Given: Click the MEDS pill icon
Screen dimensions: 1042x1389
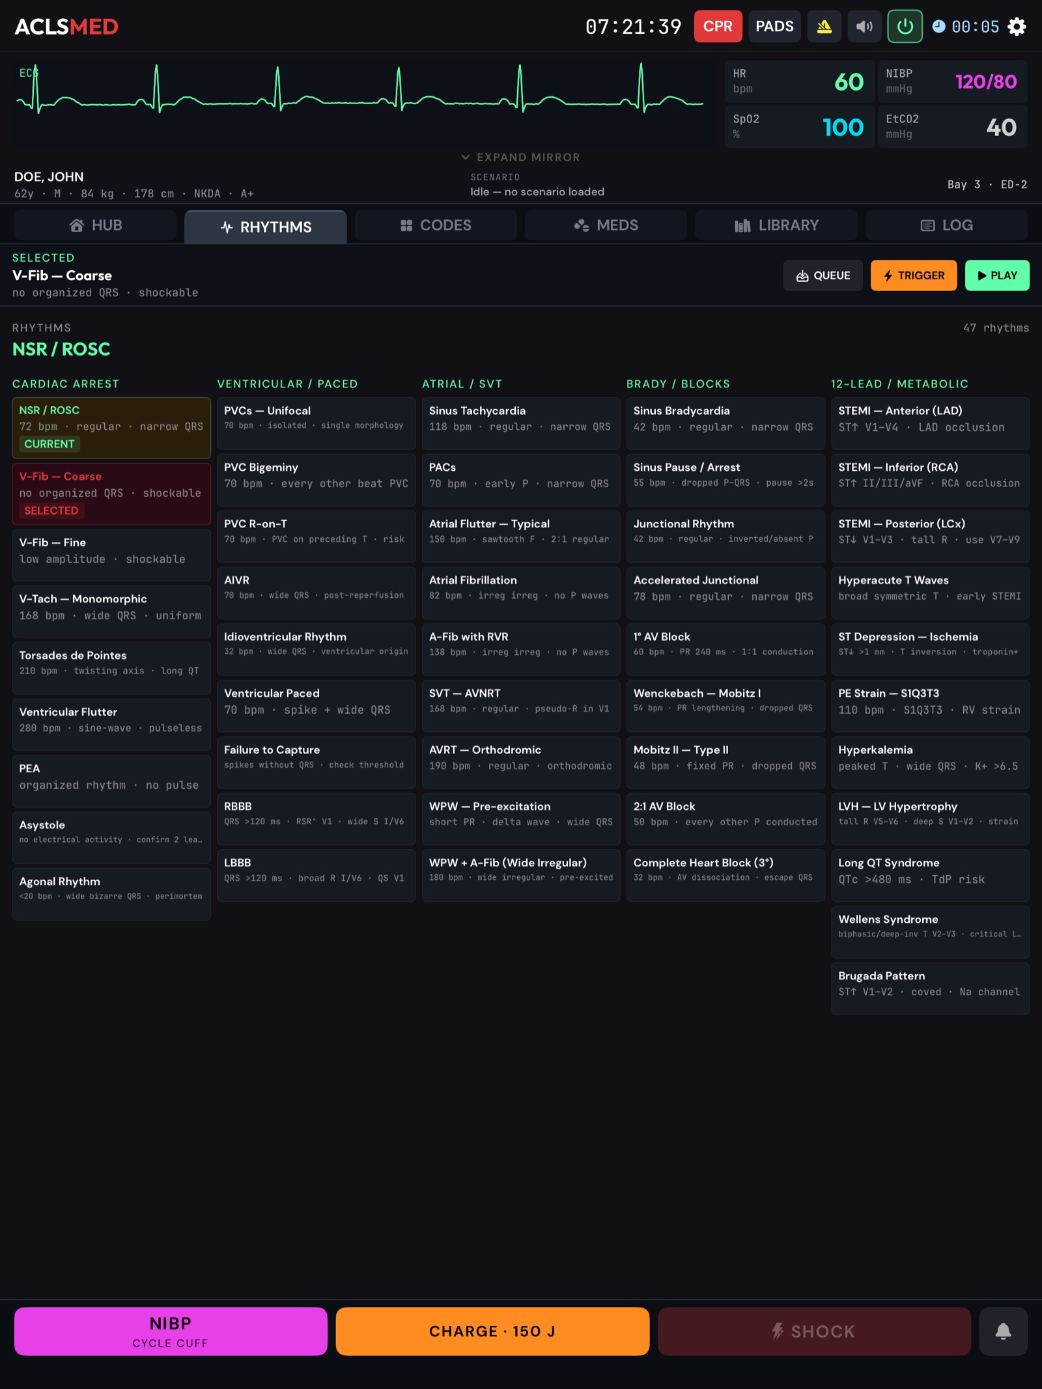Looking at the screenshot, I should coord(582,225).
